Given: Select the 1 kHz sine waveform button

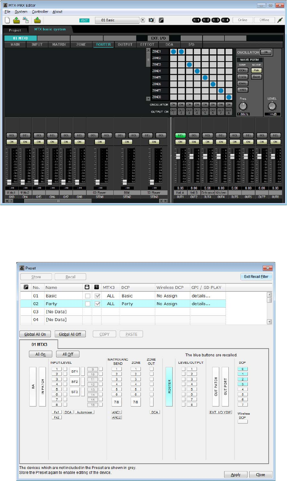Looking at the screenshot, I should tap(242, 77).
